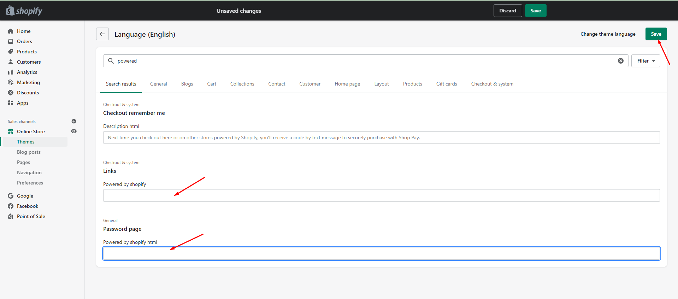
Task: Discard unsaved changes
Action: [508, 11]
